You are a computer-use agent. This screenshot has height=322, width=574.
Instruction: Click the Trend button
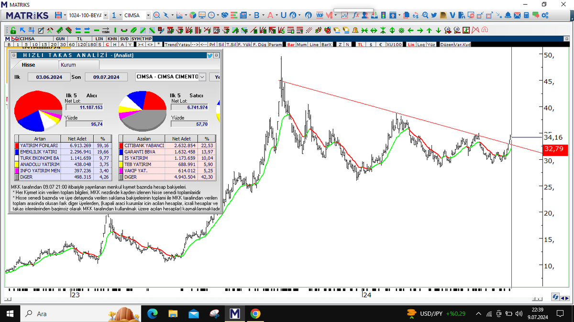point(171,45)
